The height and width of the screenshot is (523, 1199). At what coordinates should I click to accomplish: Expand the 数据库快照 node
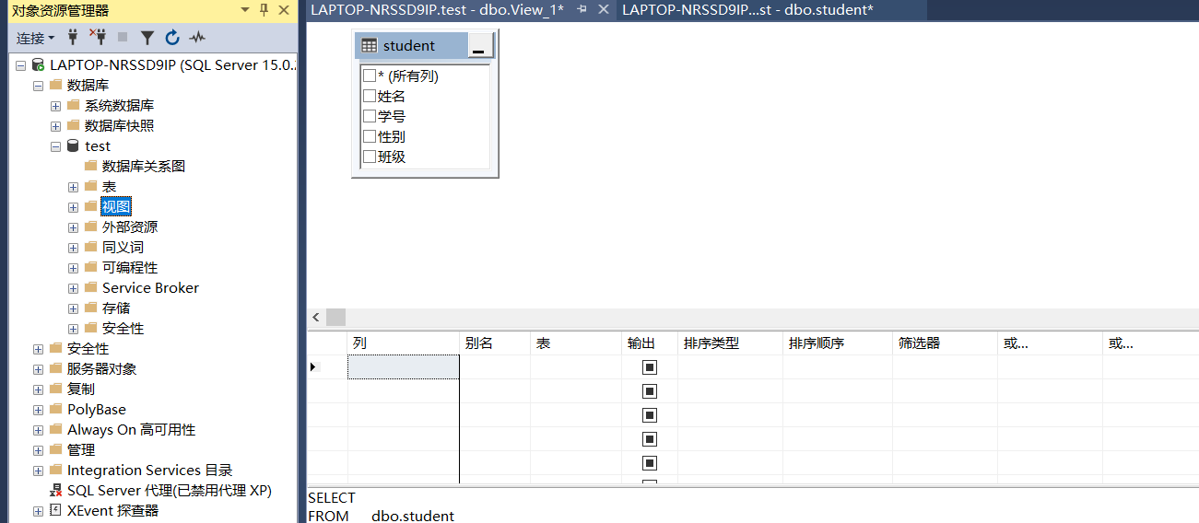click(55, 126)
